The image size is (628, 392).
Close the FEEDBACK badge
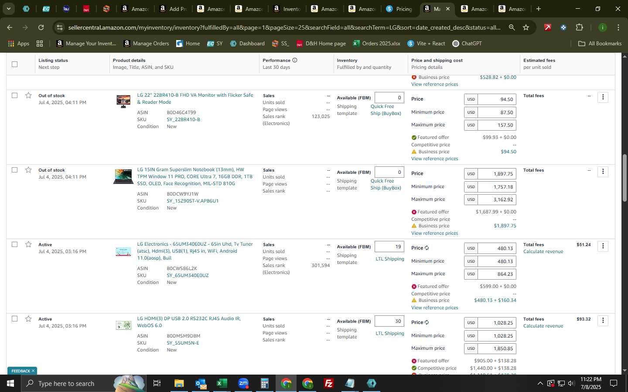pos(33,371)
